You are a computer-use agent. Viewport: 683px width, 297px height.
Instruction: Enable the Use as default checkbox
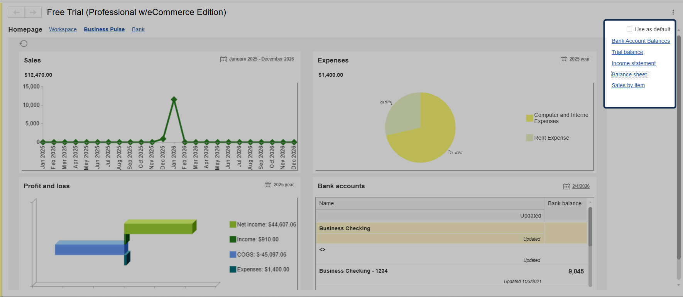[629, 29]
